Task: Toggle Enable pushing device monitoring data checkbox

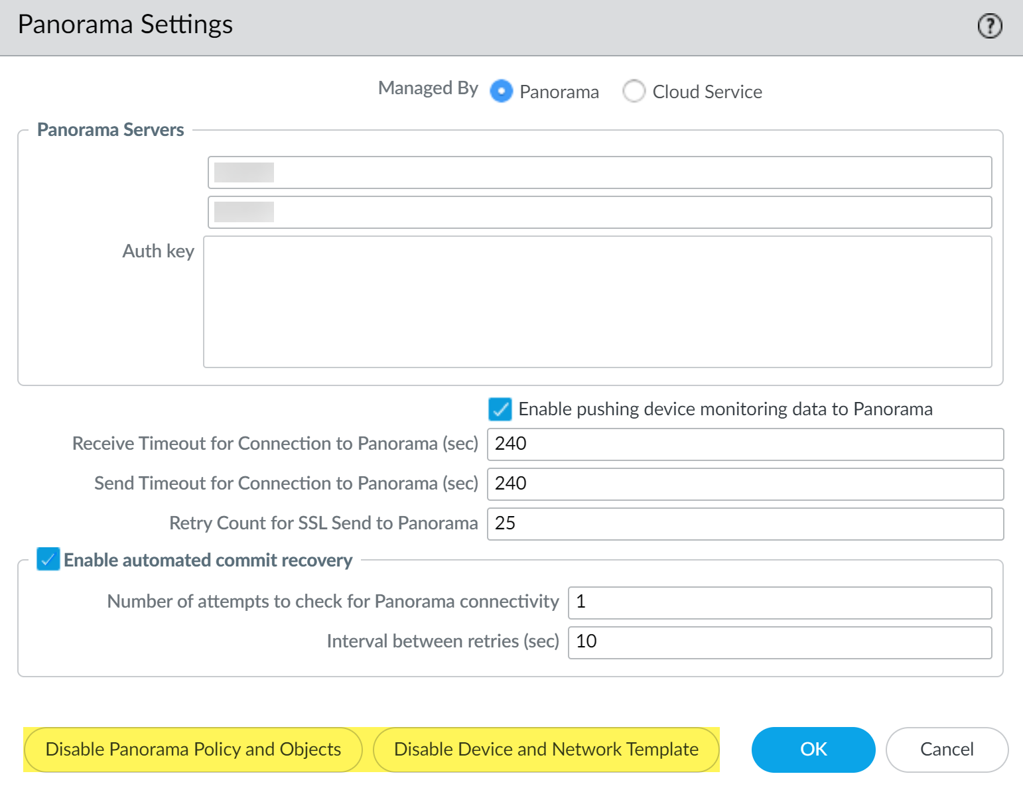Action: click(x=500, y=409)
